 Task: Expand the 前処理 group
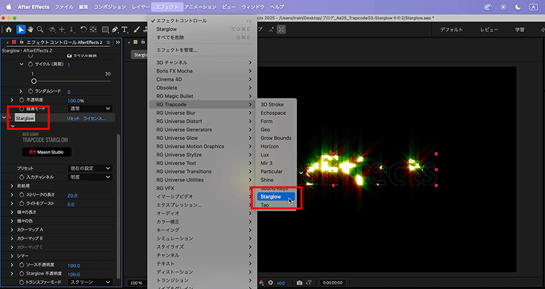12,186
